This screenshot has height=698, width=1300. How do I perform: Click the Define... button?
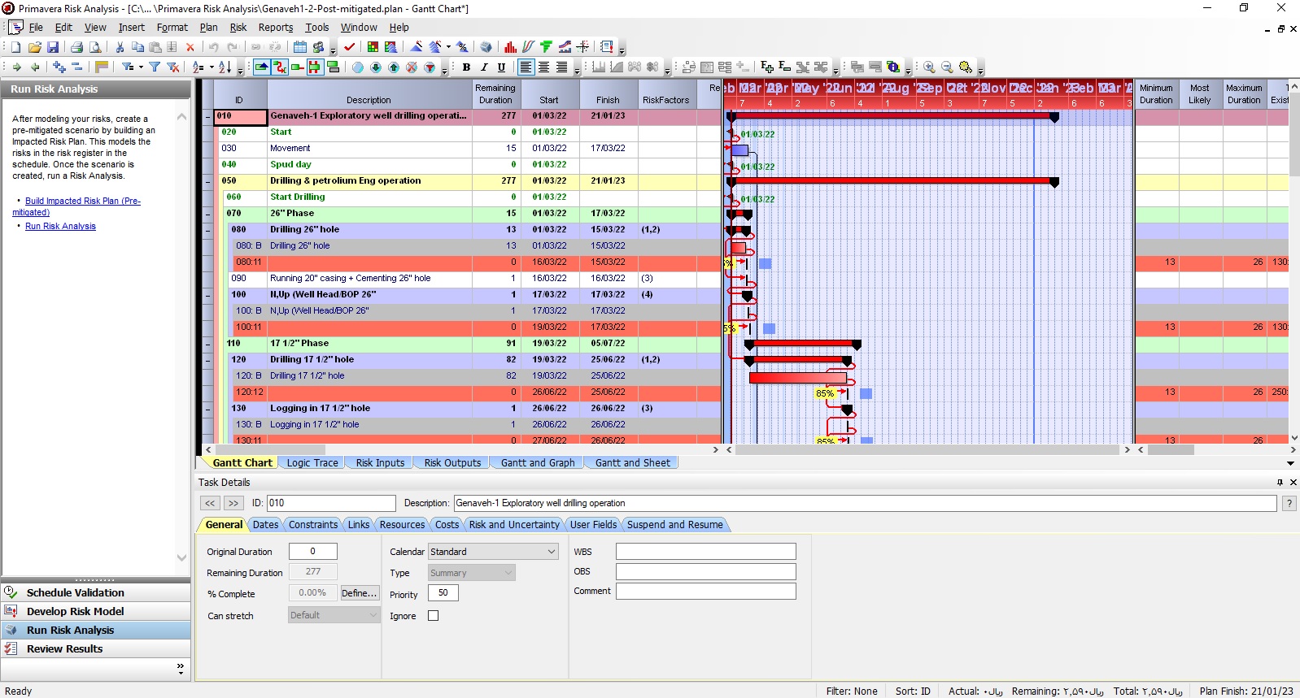tap(359, 593)
